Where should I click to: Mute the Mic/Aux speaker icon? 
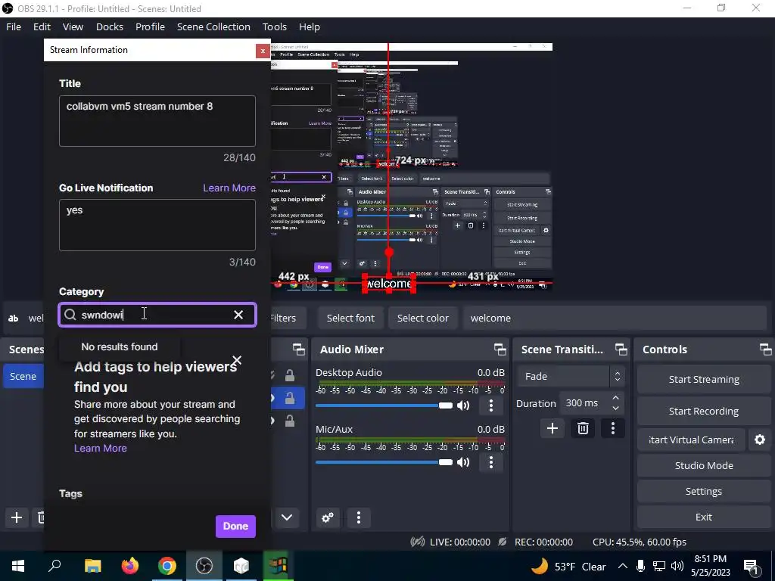[x=463, y=462]
